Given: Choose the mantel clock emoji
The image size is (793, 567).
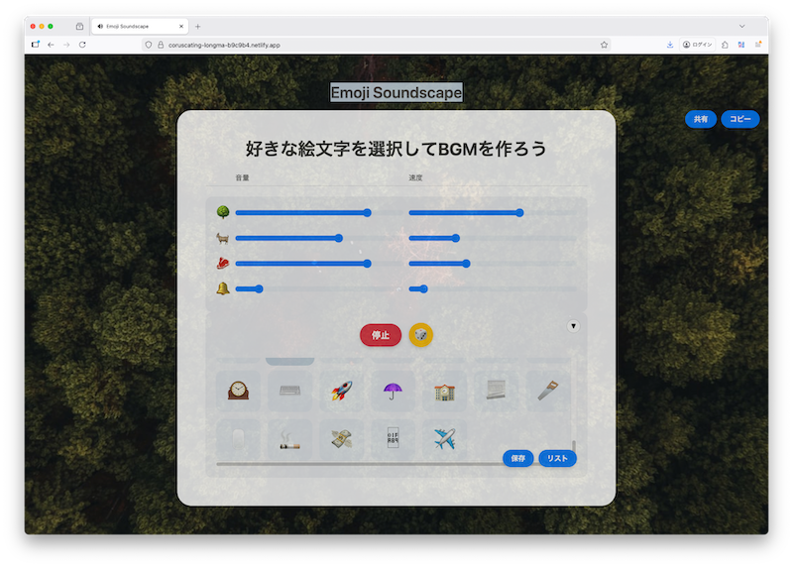Looking at the screenshot, I should point(238,392).
